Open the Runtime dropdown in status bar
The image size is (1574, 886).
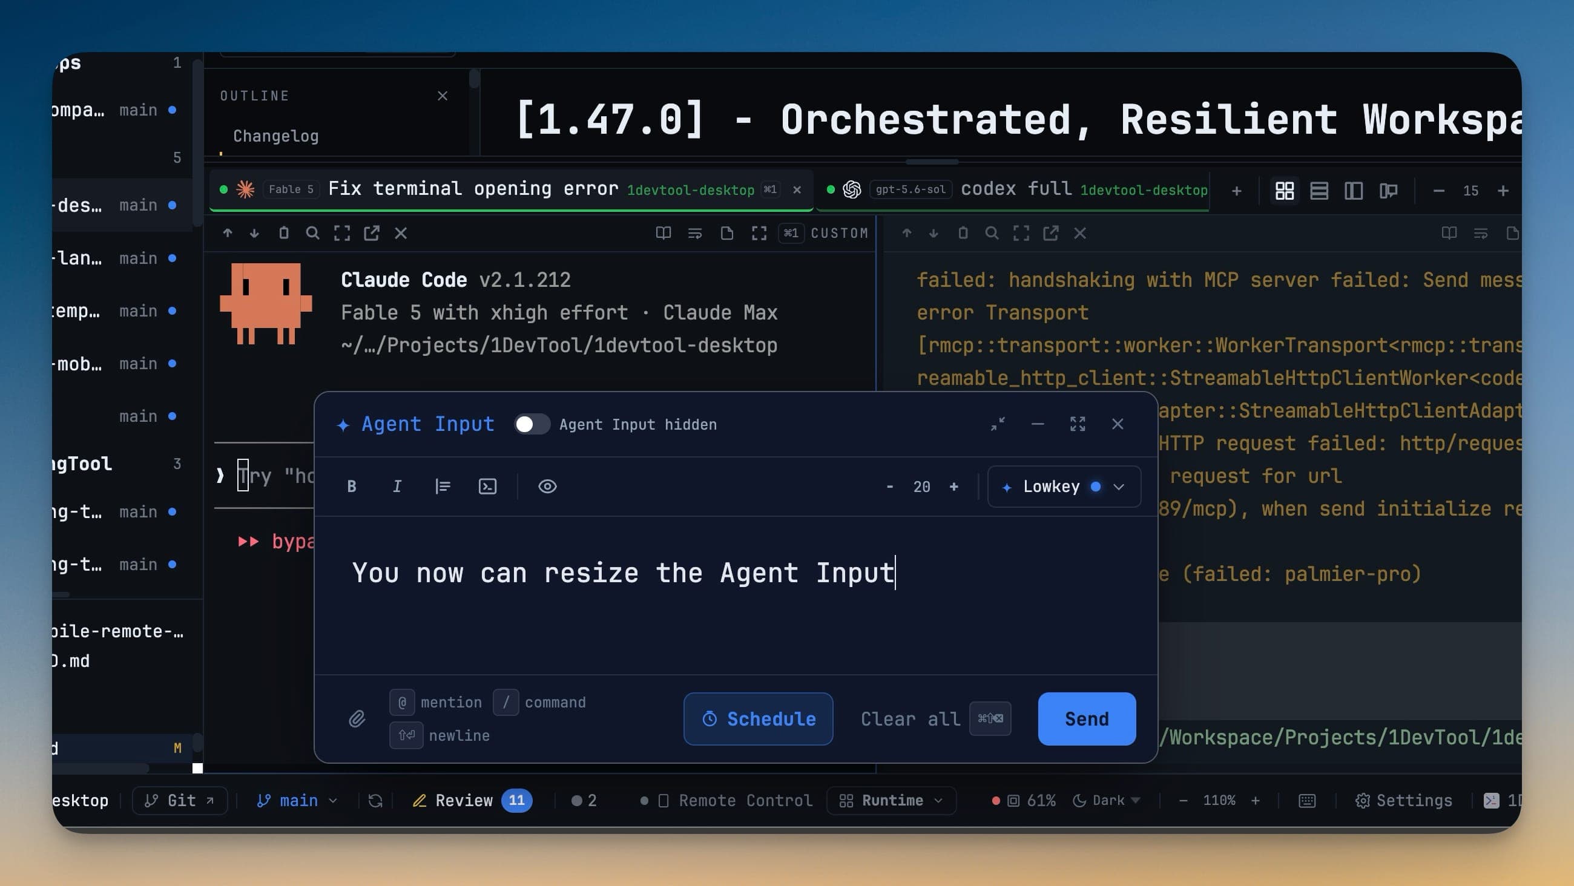point(891,801)
